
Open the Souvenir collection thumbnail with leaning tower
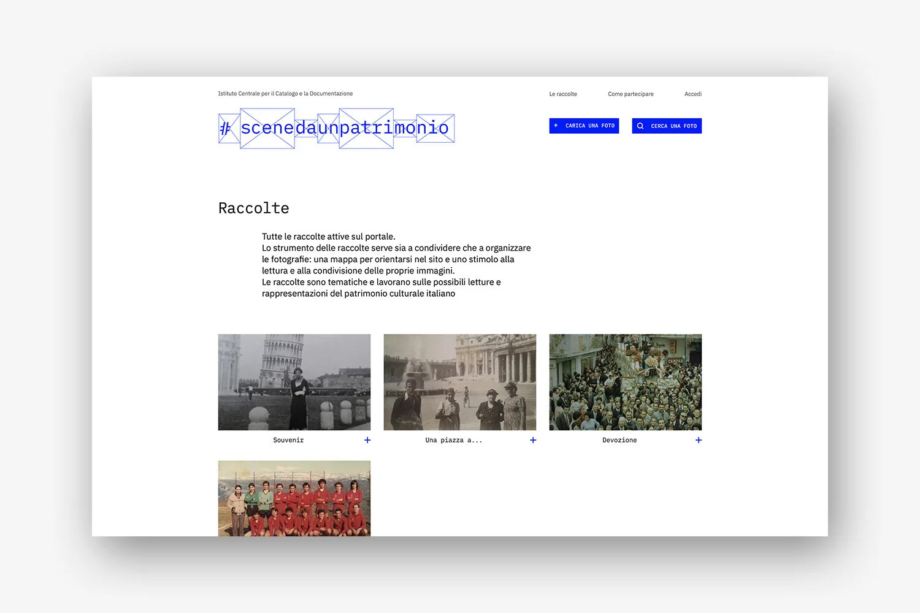(x=294, y=382)
